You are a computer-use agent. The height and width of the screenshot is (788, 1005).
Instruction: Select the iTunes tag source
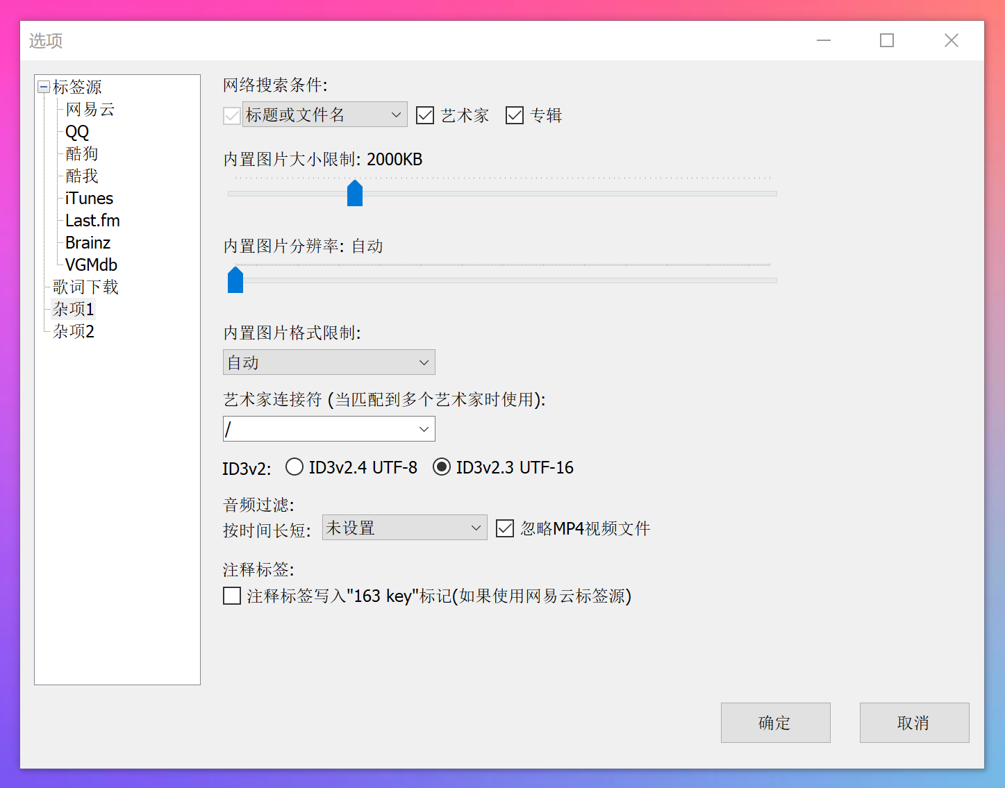point(89,199)
